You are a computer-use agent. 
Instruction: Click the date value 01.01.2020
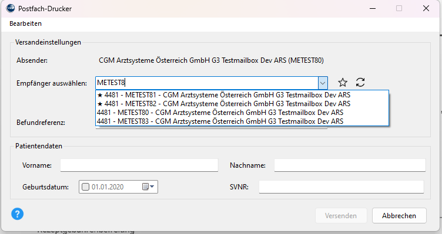click(108, 186)
